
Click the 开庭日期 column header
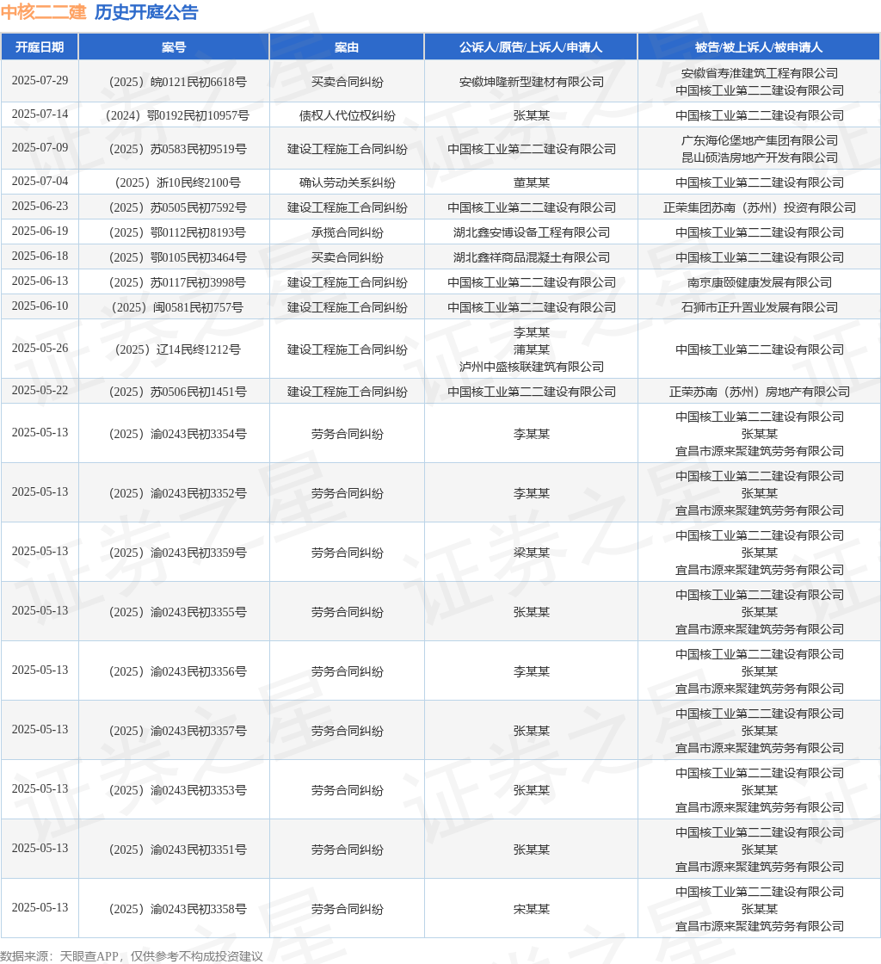click(x=40, y=47)
